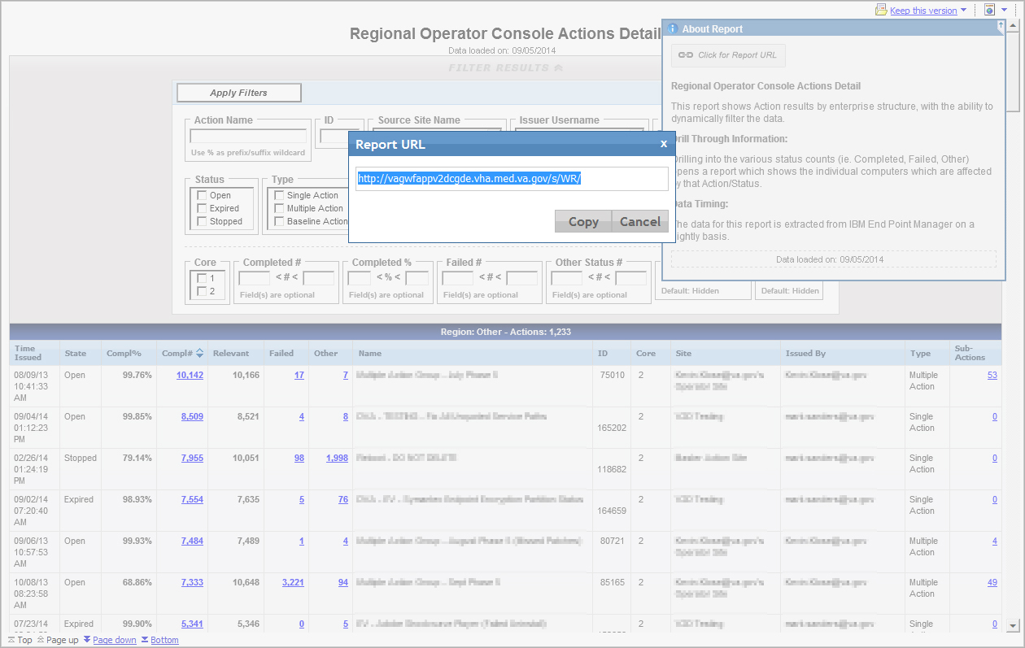Screen dimensions: 1025x648
Task: Click the Completed % upper bound field
Action: click(417, 278)
